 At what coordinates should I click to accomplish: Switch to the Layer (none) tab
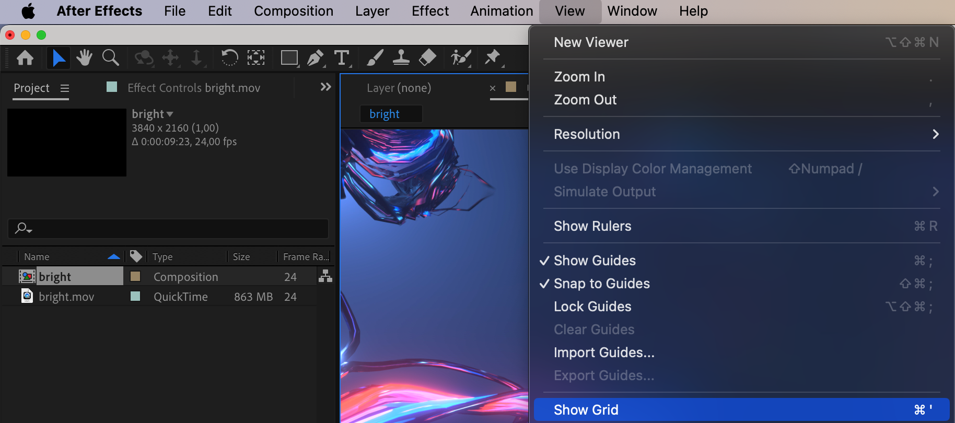click(399, 88)
